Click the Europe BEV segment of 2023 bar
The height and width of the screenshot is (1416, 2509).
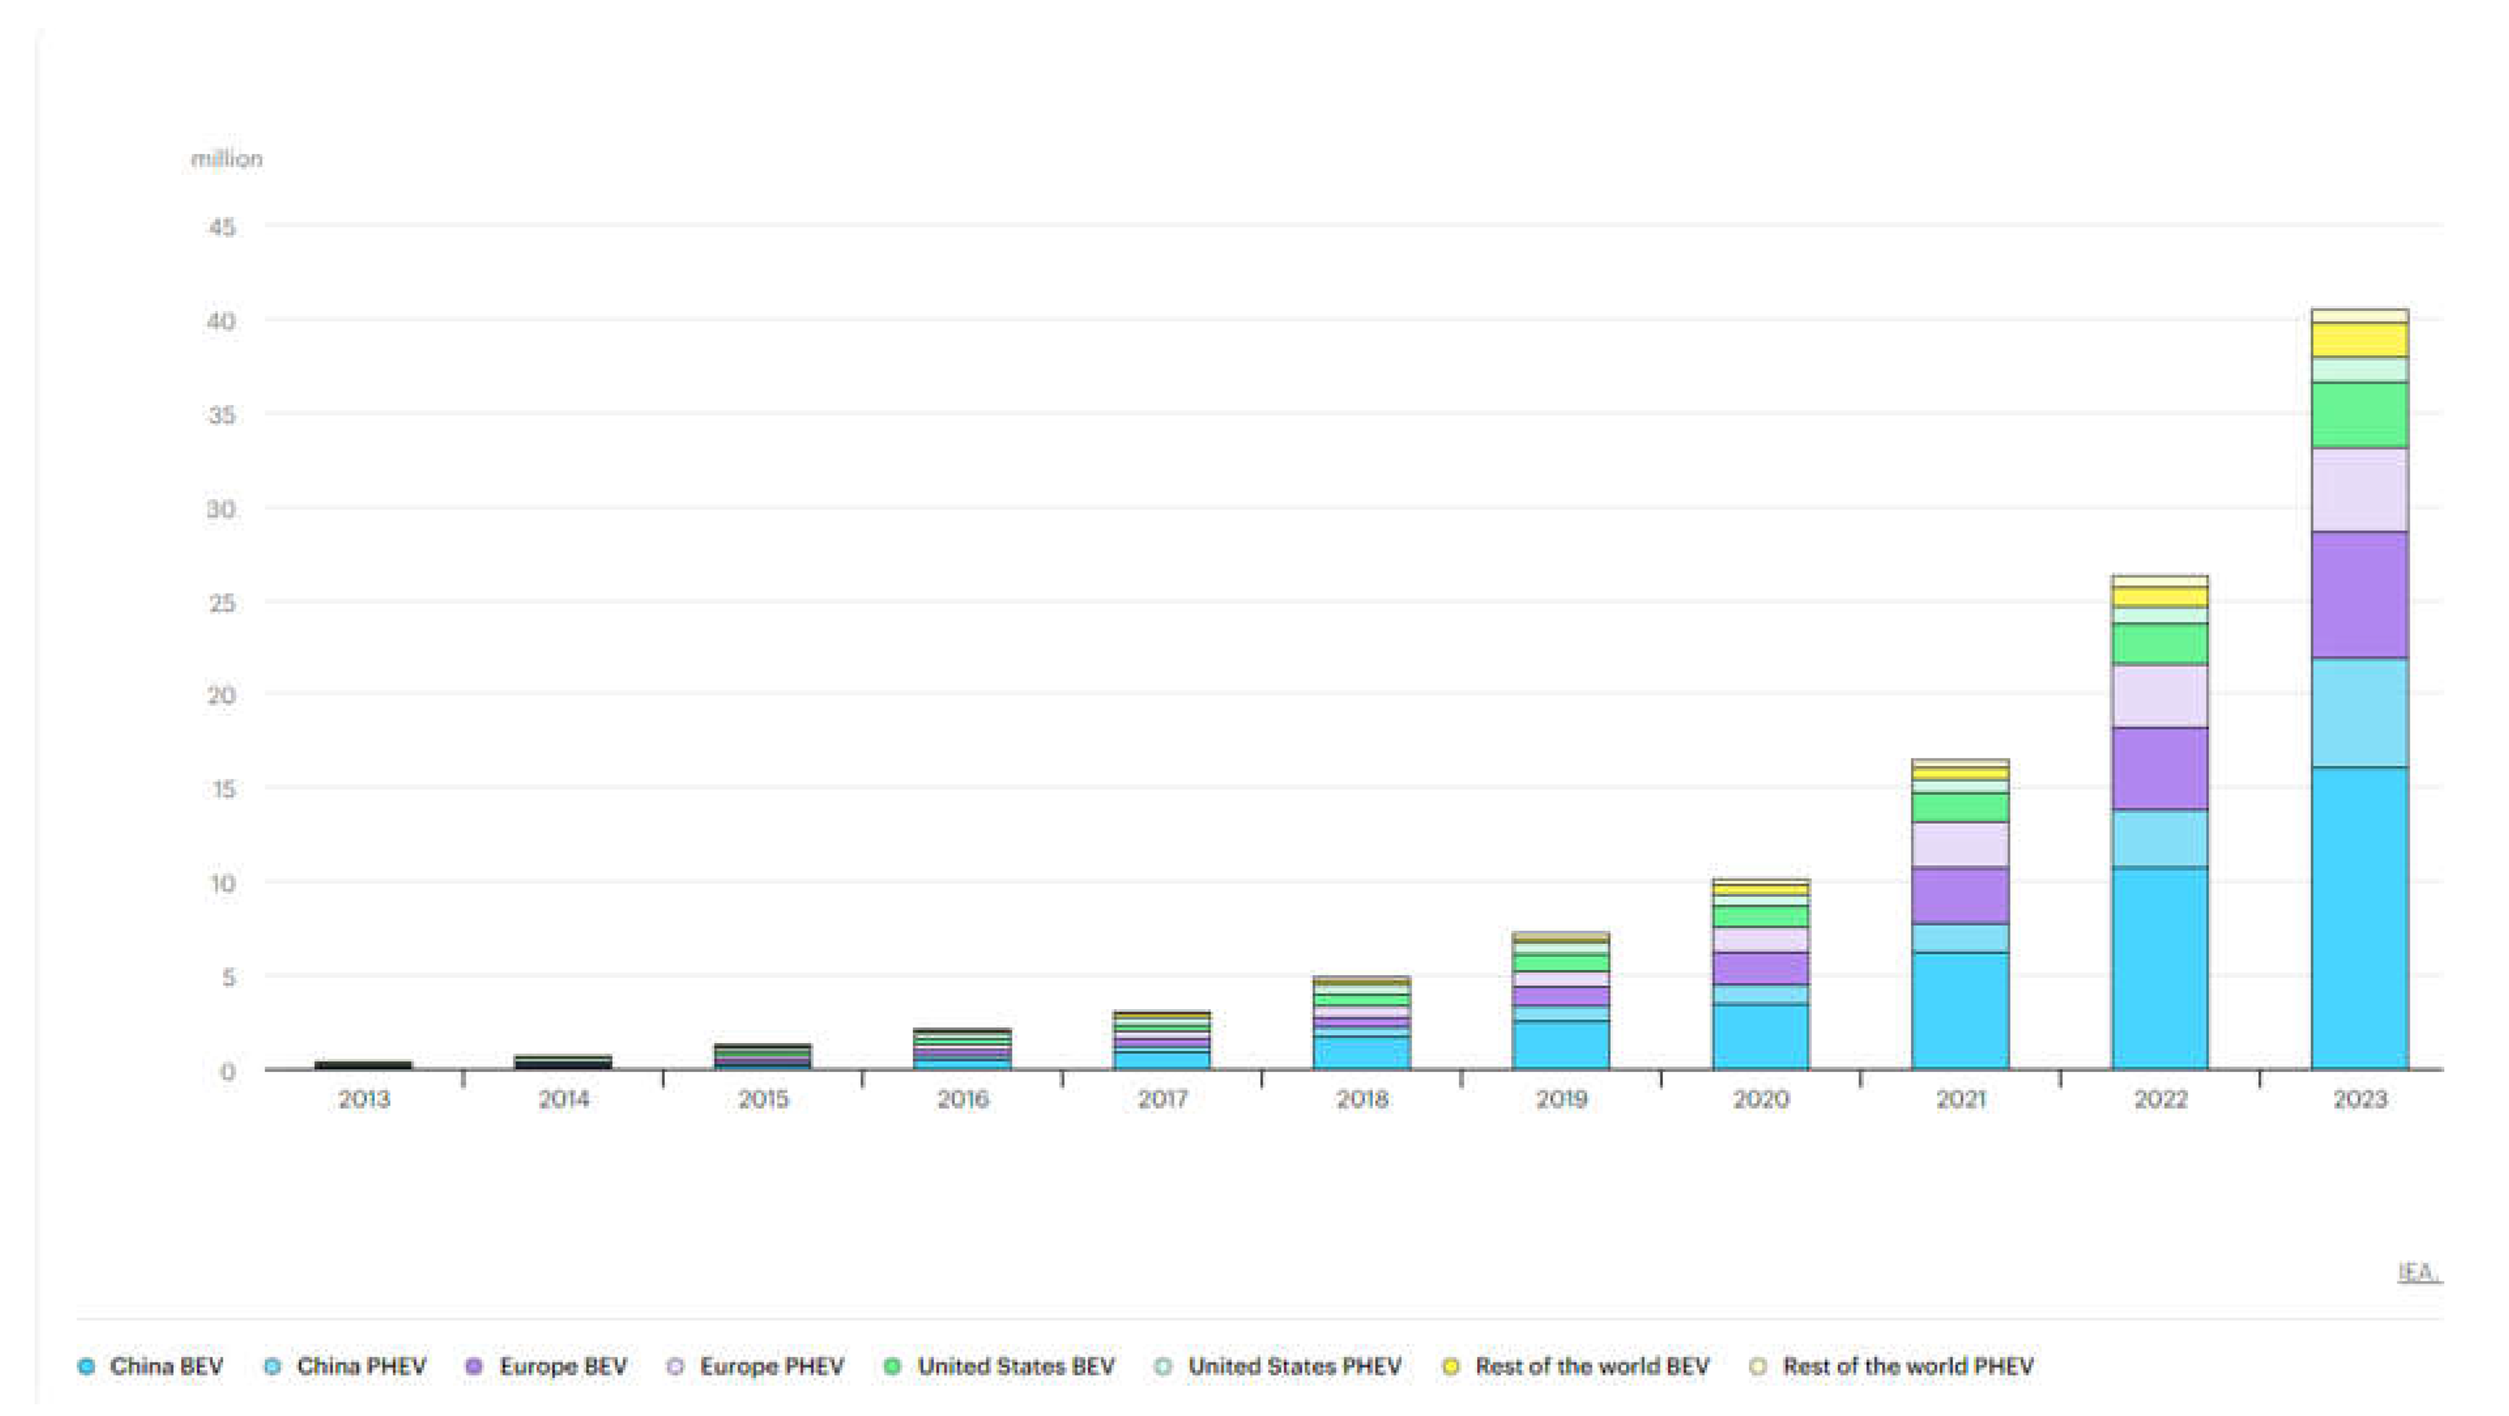click(2359, 594)
